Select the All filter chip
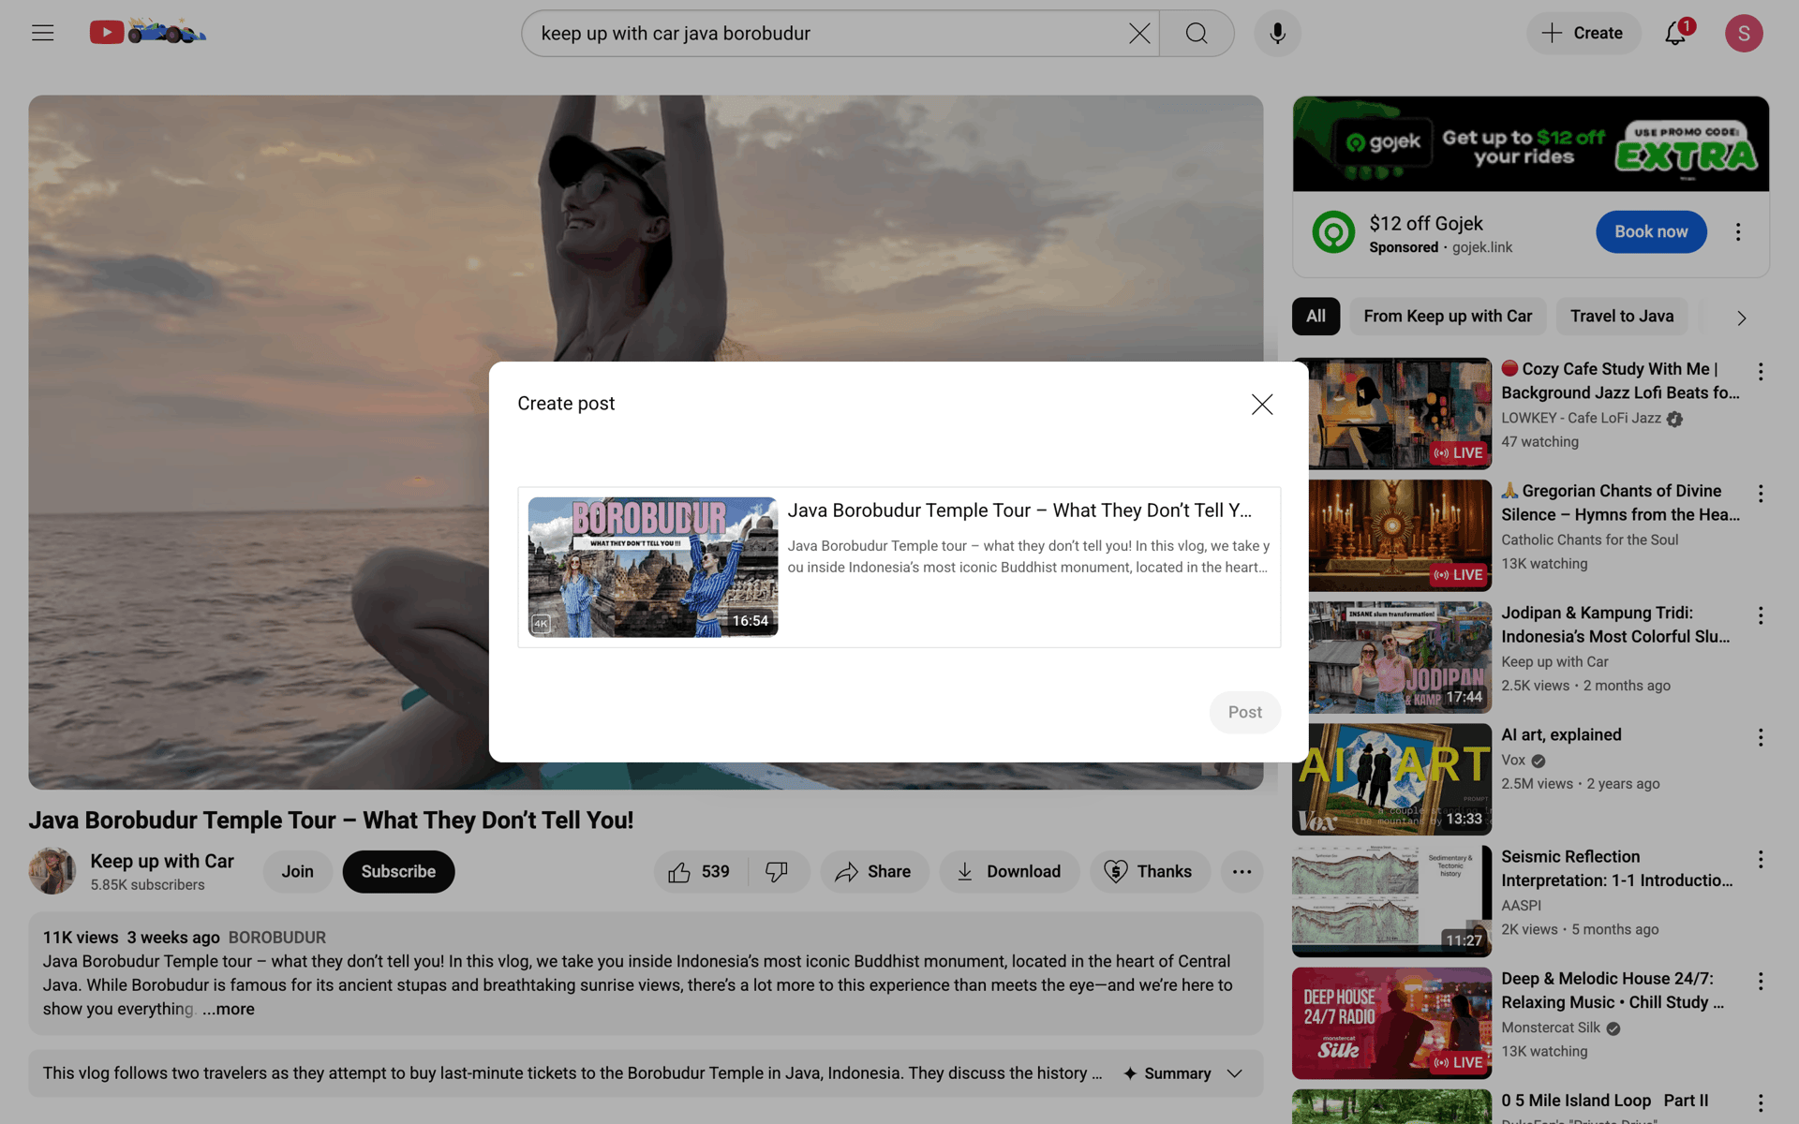The height and width of the screenshot is (1124, 1799). coord(1316,317)
